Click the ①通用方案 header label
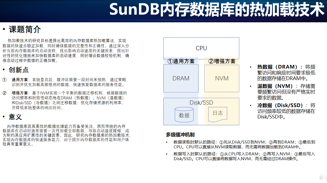The height and width of the screenshot is (183, 327). click(x=181, y=61)
